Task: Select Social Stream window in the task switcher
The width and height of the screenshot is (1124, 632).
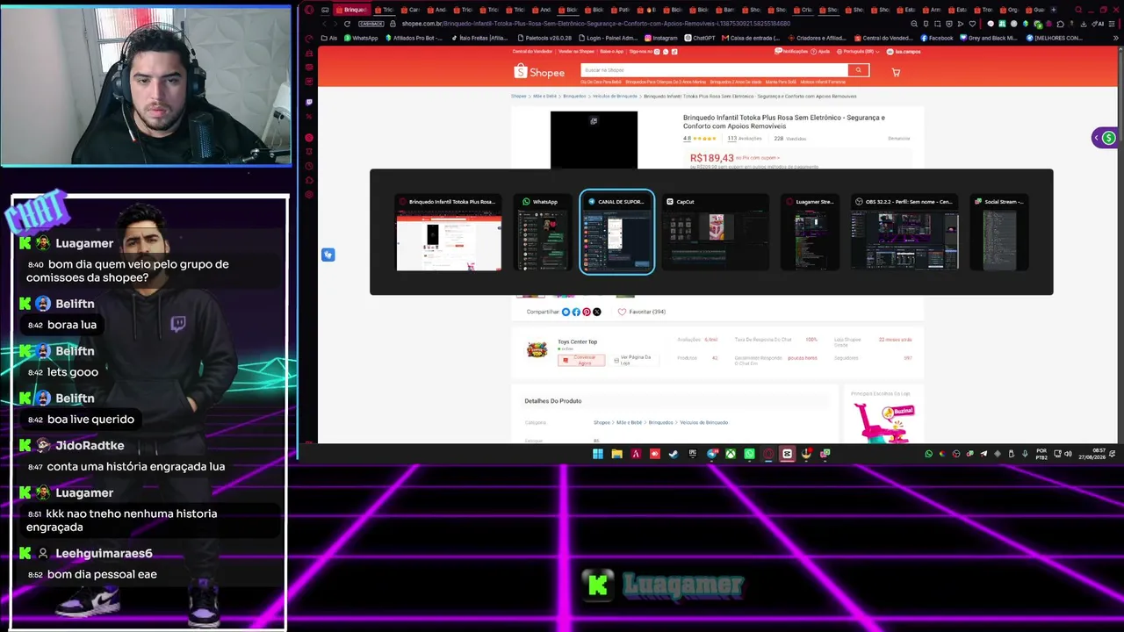Action: point(999,233)
